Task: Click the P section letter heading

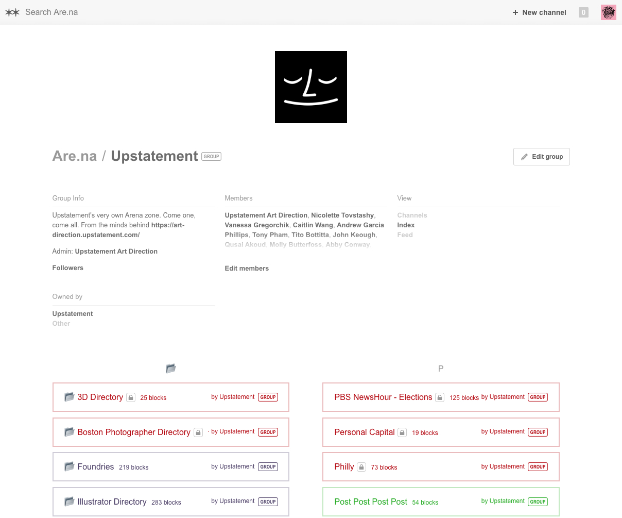Action: [x=441, y=369]
